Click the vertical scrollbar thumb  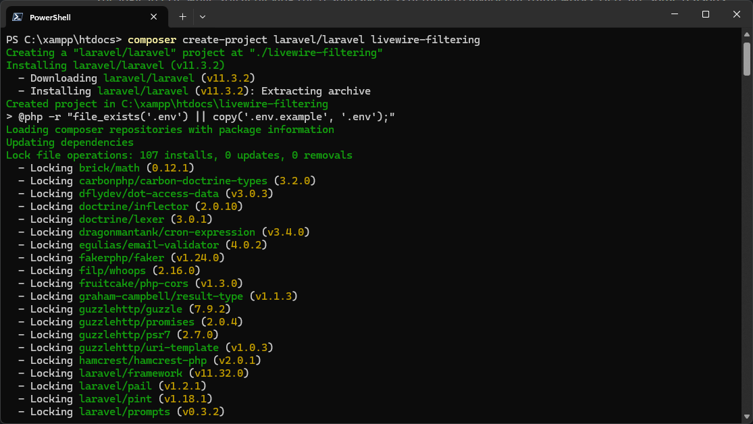click(x=747, y=59)
